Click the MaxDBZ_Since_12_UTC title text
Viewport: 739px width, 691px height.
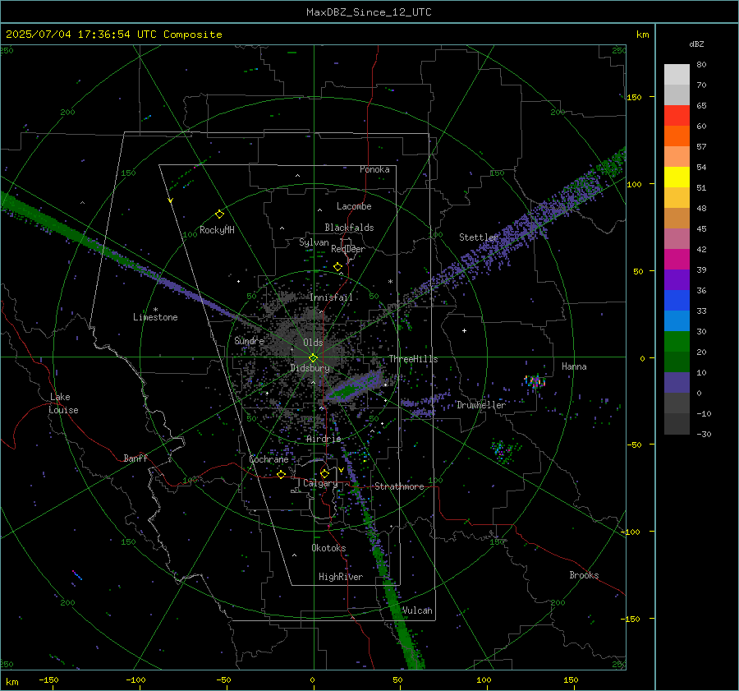369,12
